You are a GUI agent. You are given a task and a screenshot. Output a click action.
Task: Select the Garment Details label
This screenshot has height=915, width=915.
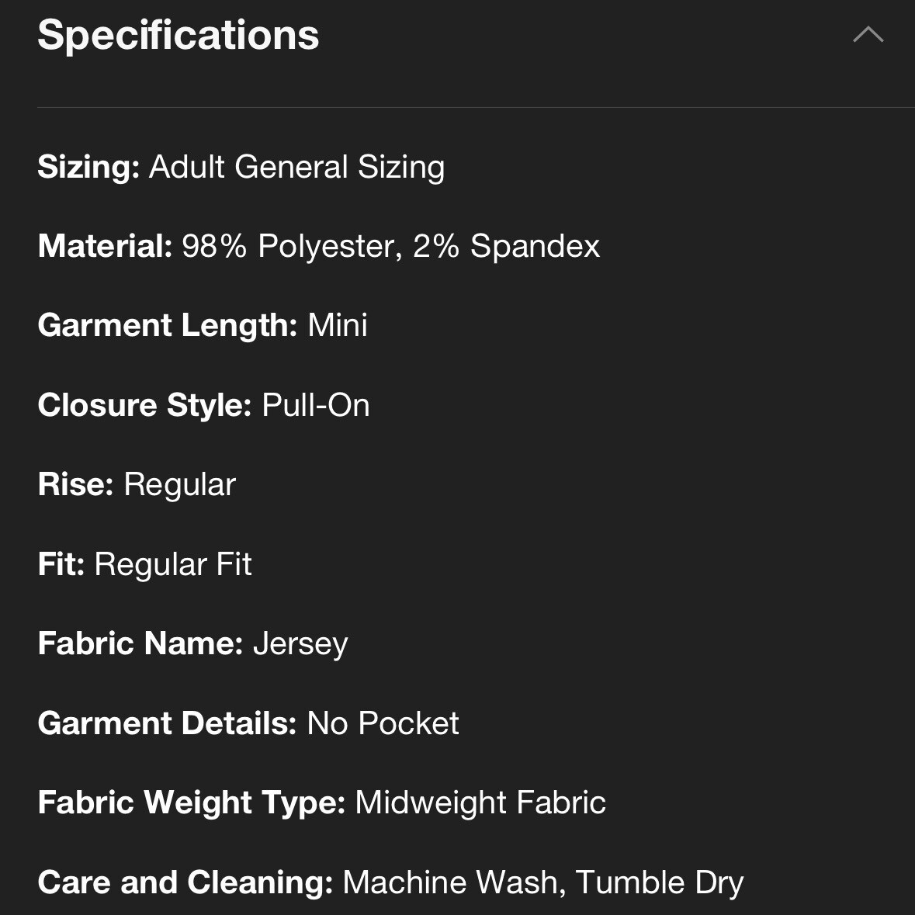(167, 723)
